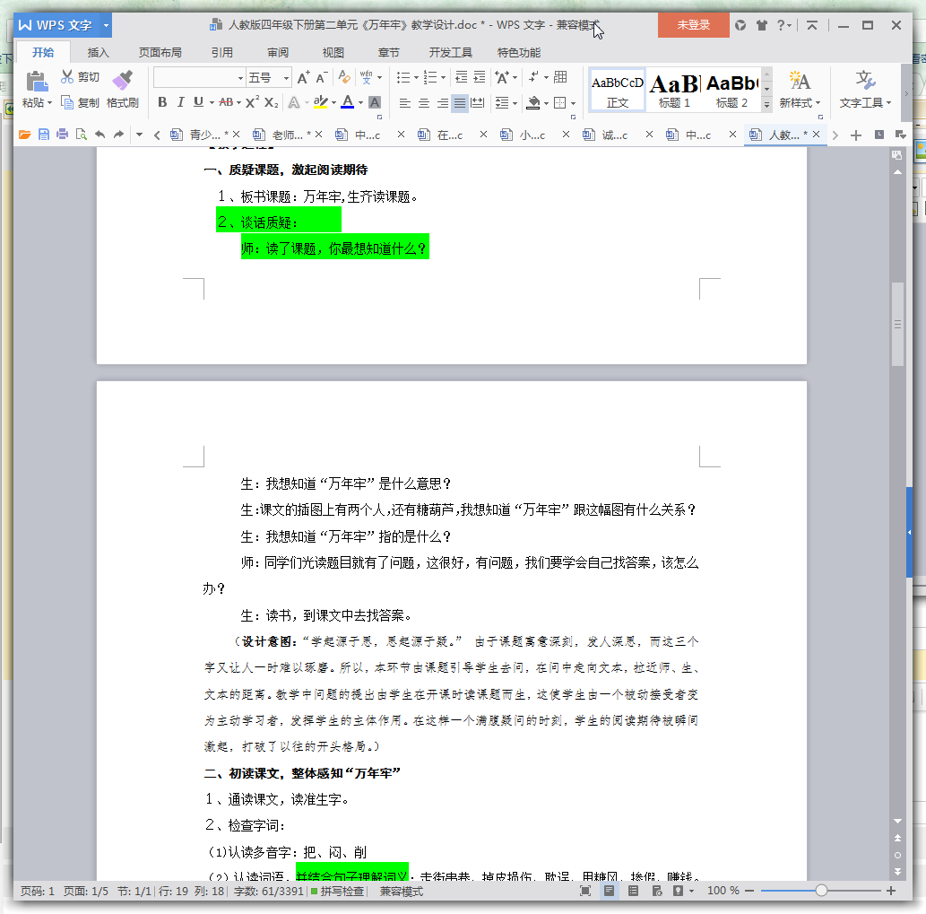Open the 文字工具 text tools icon
926x914 pixels.
pyautogui.click(x=865, y=81)
